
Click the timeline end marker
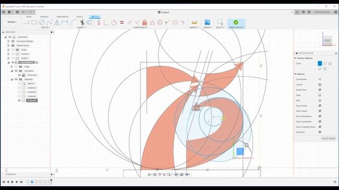[51, 182]
